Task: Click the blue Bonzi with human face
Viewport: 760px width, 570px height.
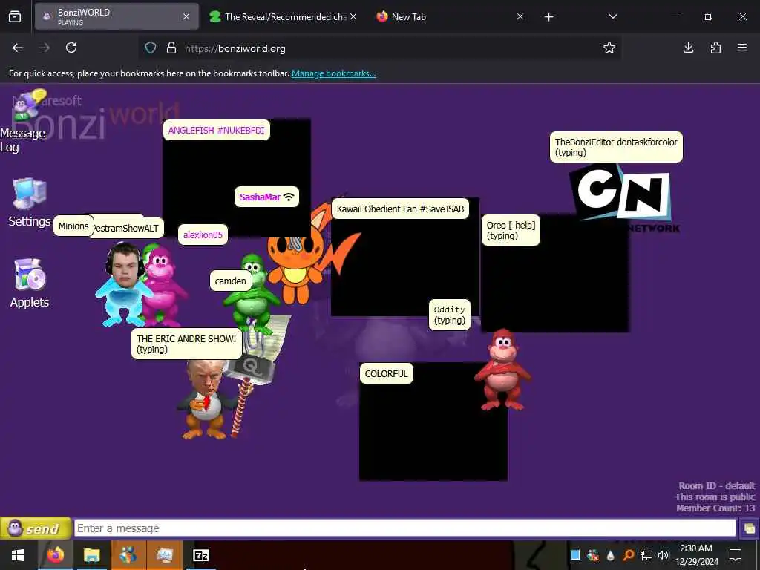Action: (123, 284)
